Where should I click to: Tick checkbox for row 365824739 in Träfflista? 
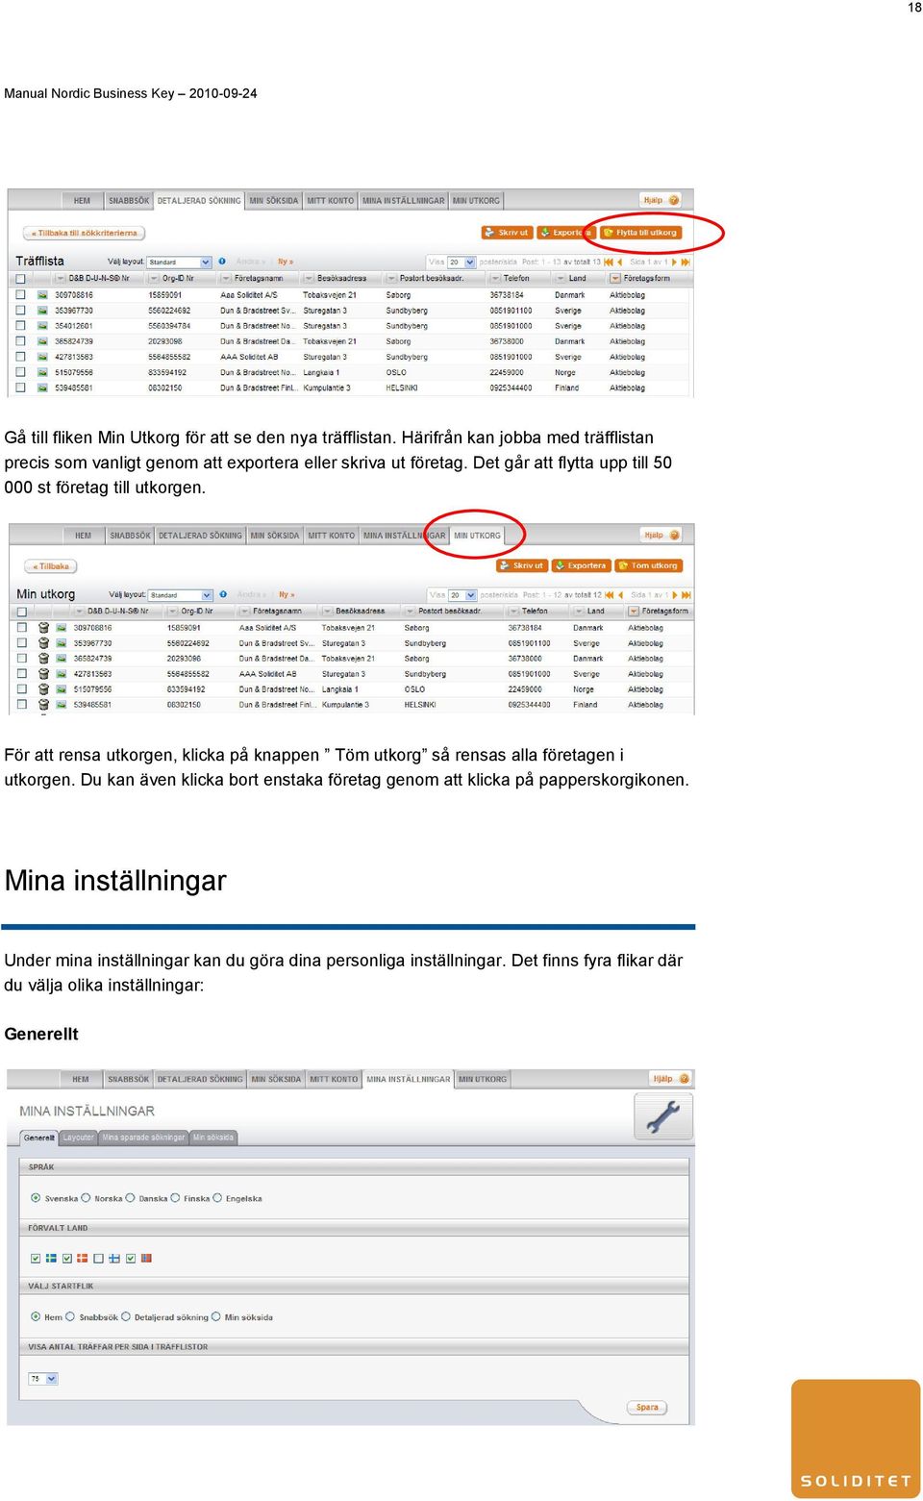(20, 341)
